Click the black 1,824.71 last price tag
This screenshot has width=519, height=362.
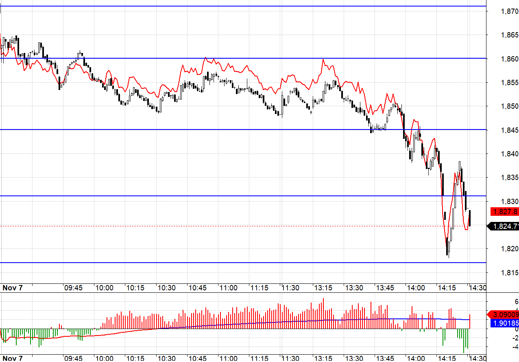pyautogui.click(x=505, y=226)
